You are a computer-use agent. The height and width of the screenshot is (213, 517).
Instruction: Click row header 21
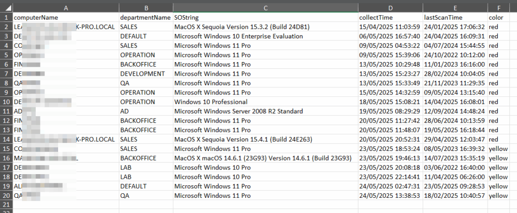coord(6,204)
